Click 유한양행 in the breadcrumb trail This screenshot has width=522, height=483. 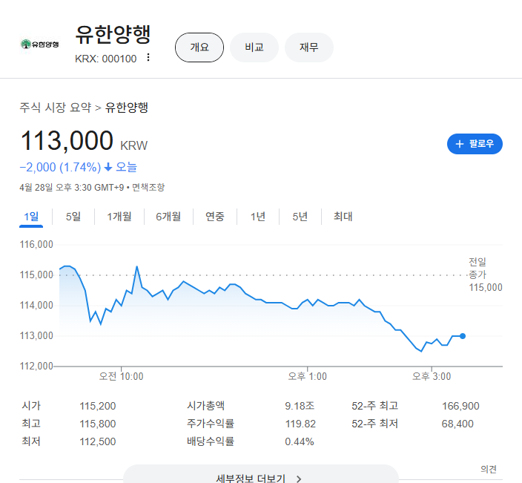pos(127,108)
